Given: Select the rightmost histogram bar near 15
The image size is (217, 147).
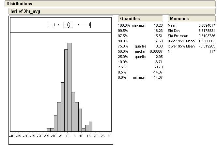Looking at the screenshot, I should coord(90,126).
